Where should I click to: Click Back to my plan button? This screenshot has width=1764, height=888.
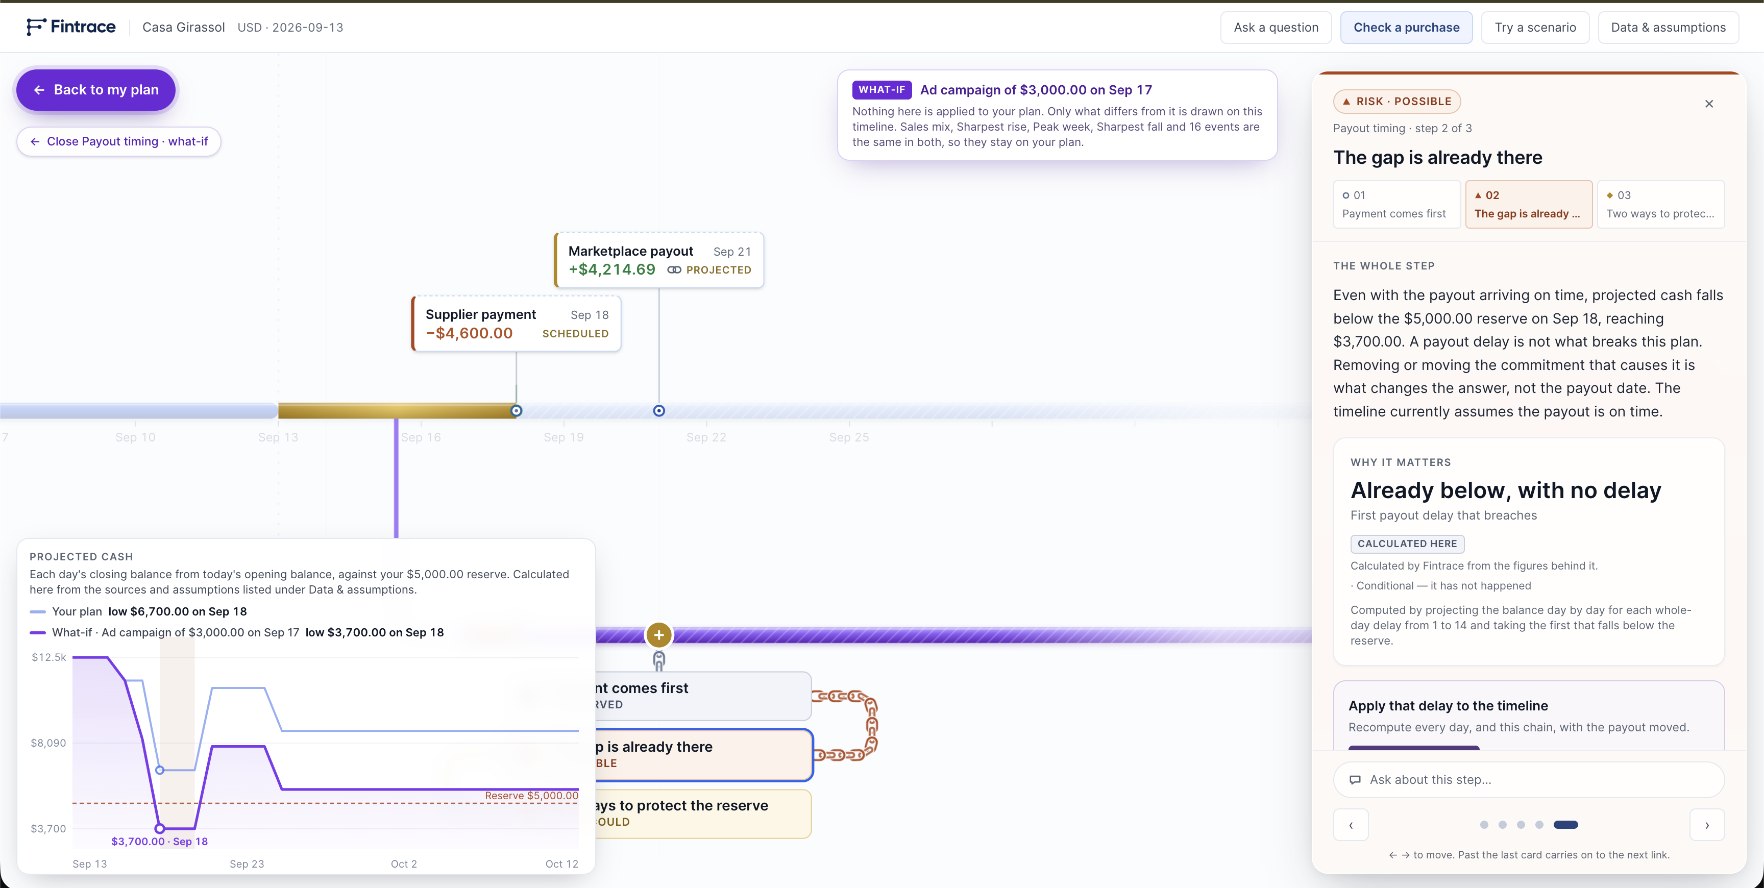[x=96, y=90]
